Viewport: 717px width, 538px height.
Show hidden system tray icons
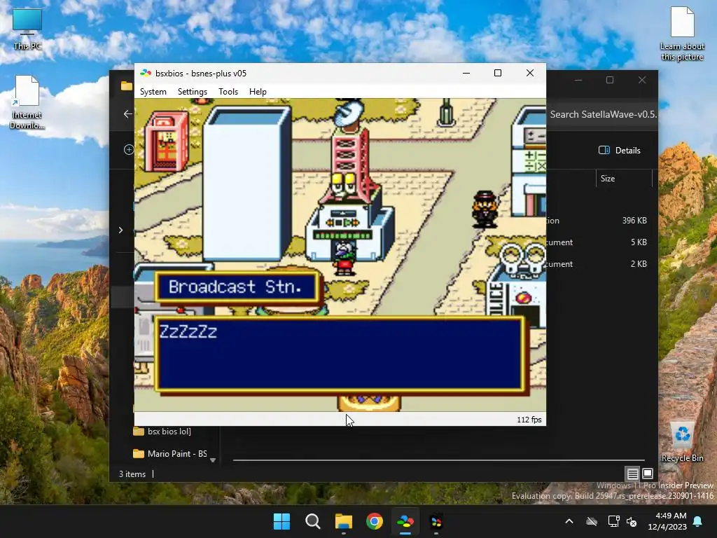click(569, 521)
